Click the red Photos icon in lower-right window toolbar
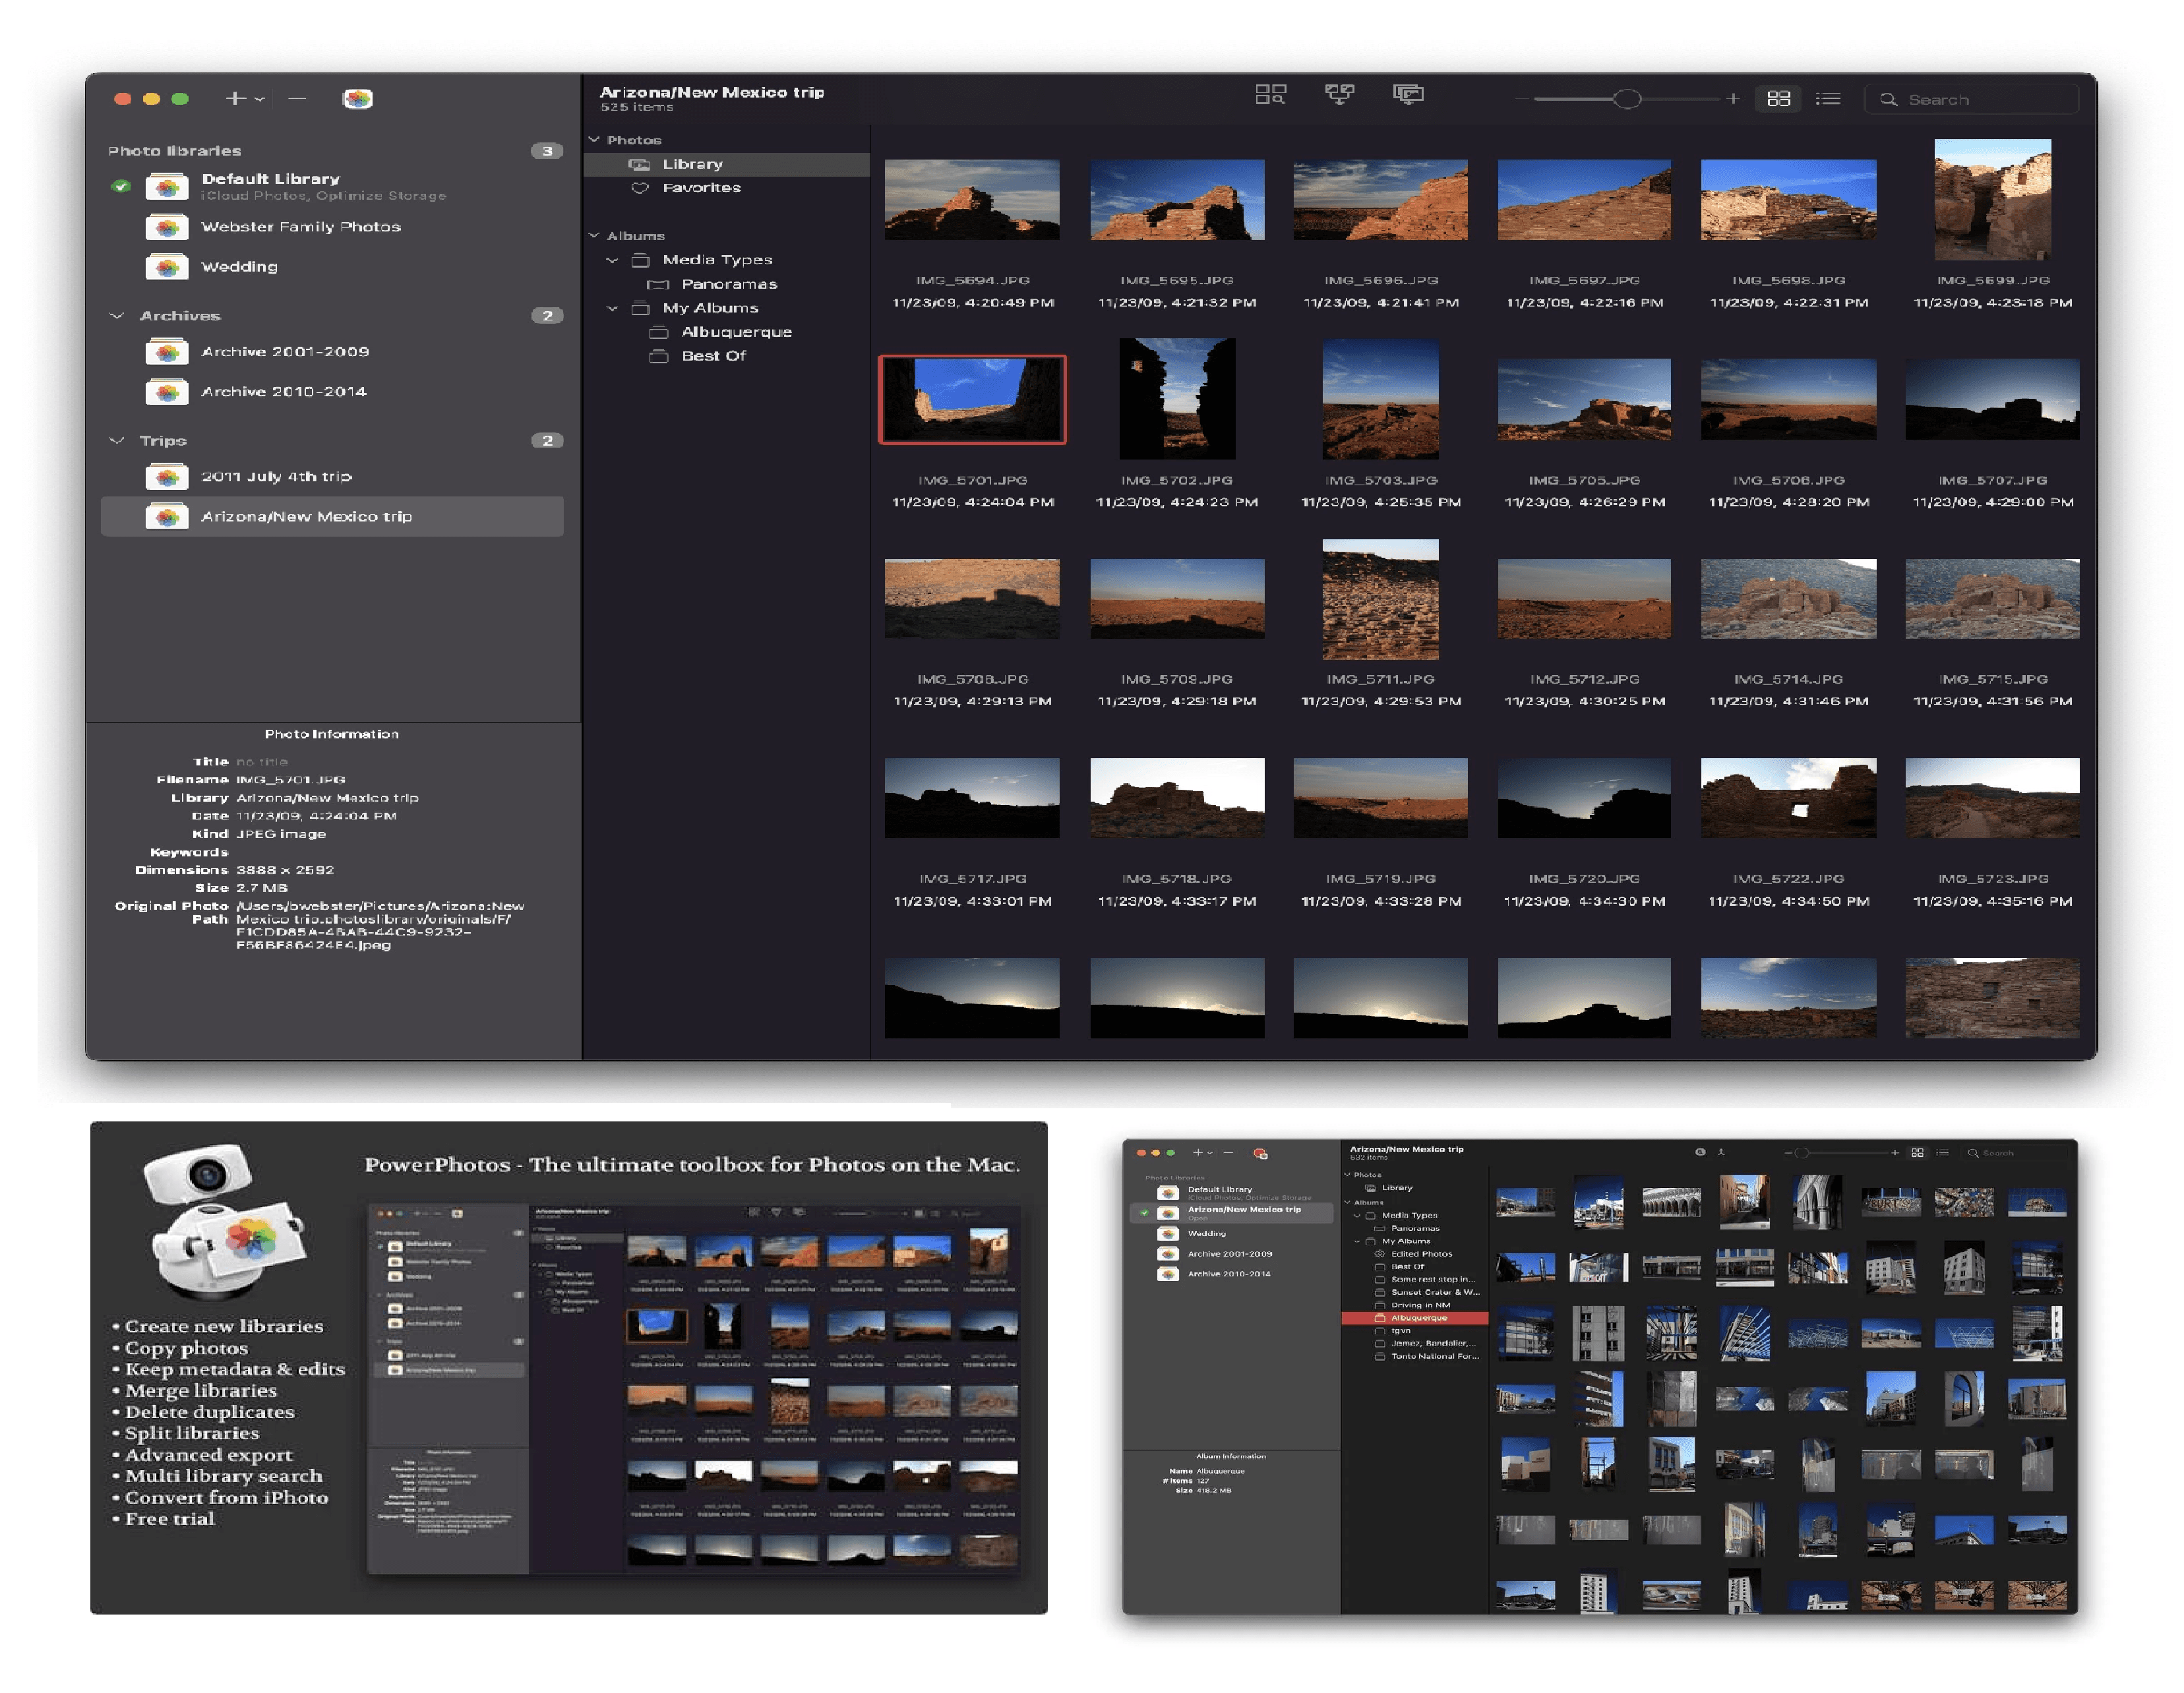Screen dimensions: 2184x1693 (x=1260, y=1154)
